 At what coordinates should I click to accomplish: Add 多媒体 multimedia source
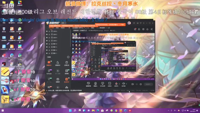[109, 84]
